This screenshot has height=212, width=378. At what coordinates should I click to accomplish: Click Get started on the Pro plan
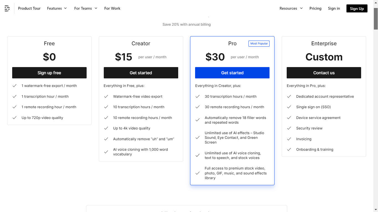[x=232, y=73]
